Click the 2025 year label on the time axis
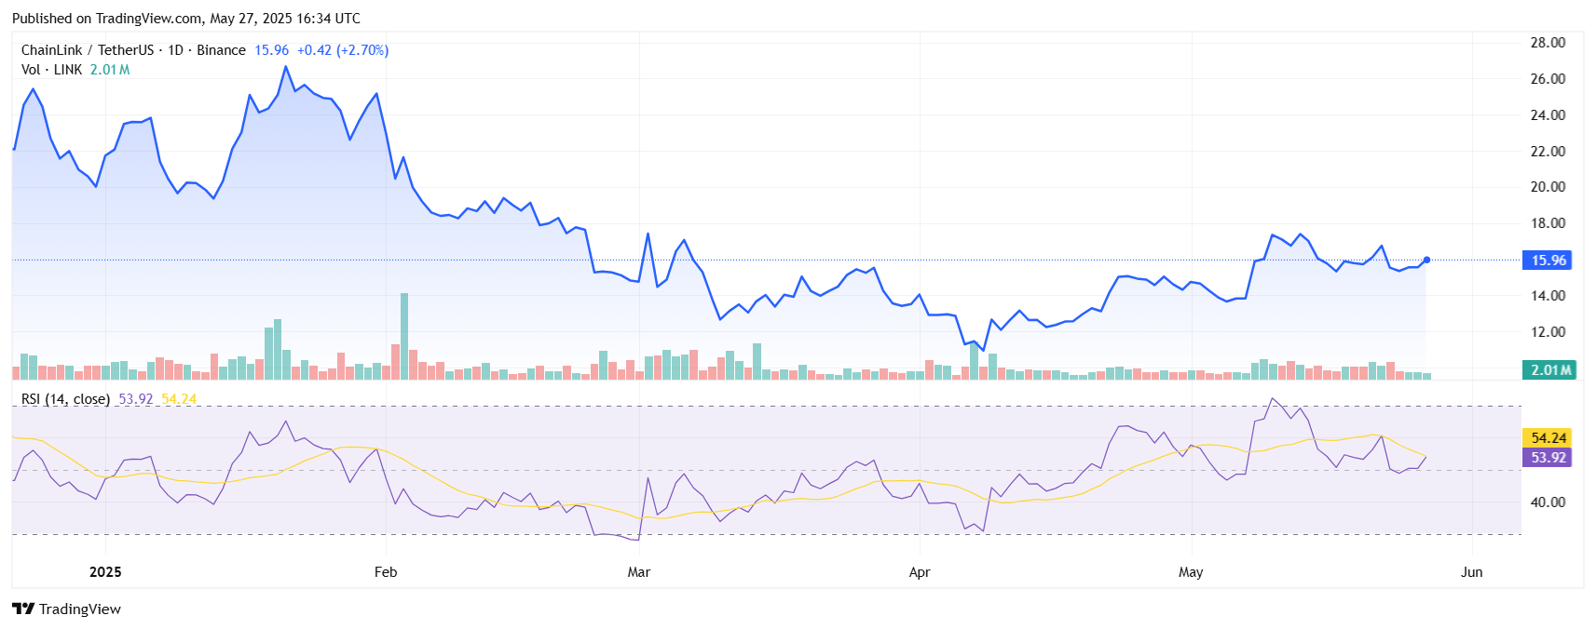This screenshot has width=1596, height=629. [x=105, y=572]
